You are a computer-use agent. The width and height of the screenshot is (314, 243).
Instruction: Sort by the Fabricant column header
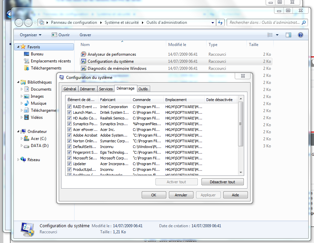114,99
